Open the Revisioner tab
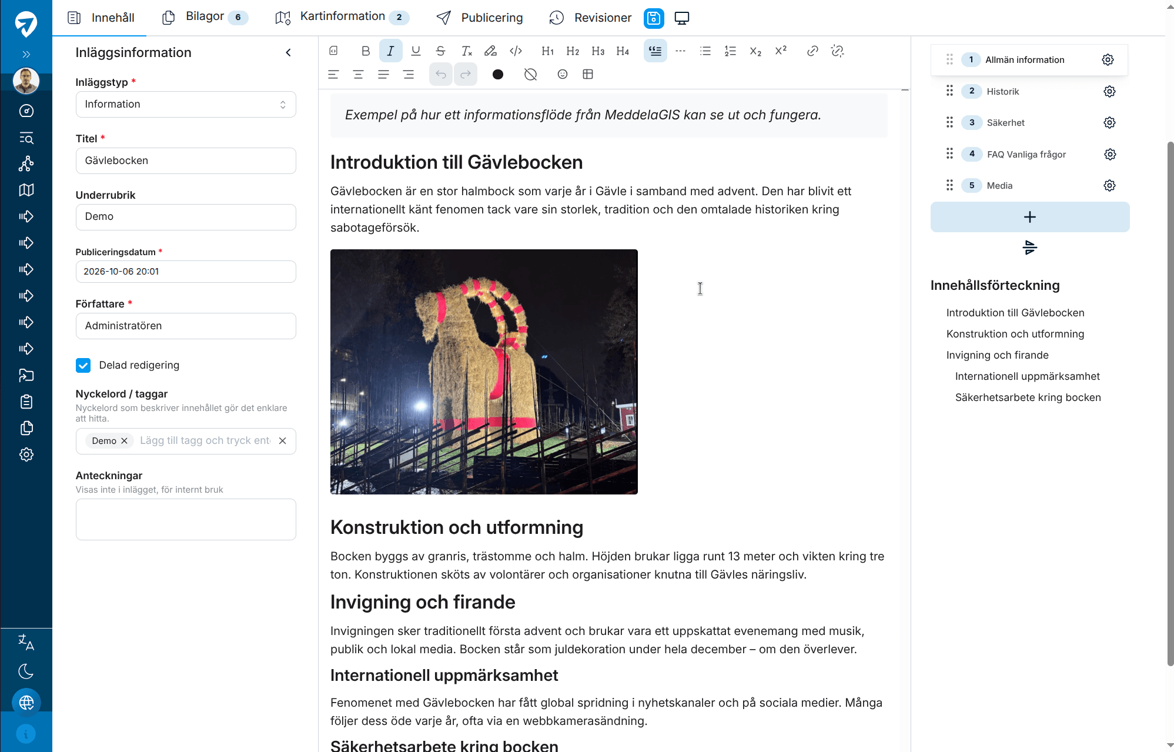 pyautogui.click(x=591, y=18)
